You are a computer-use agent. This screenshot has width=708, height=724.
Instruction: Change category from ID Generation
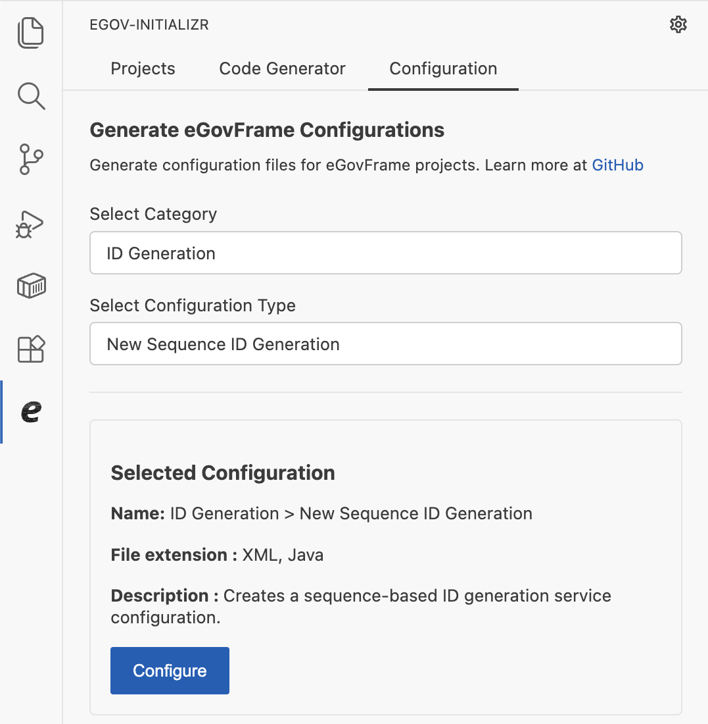click(x=386, y=253)
